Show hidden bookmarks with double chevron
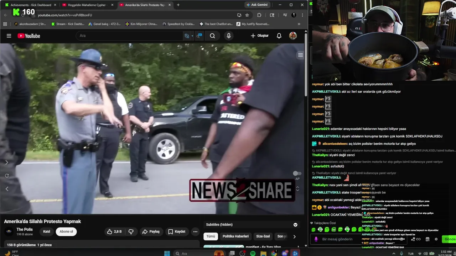The width and height of the screenshot is (456, 256). [299, 24]
